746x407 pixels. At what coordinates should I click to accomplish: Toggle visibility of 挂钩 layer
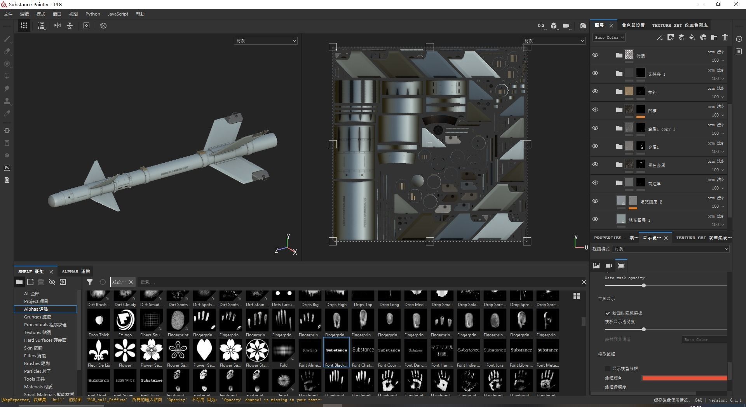pyautogui.click(x=595, y=92)
